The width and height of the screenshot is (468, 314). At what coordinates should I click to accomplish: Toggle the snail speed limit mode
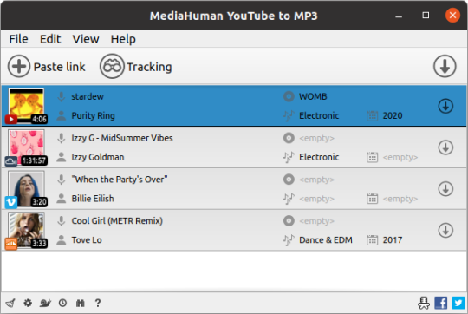(x=45, y=303)
